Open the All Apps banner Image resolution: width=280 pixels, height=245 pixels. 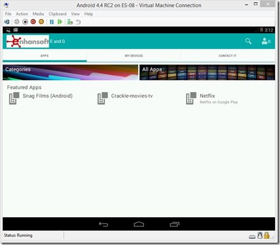[x=207, y=72]
